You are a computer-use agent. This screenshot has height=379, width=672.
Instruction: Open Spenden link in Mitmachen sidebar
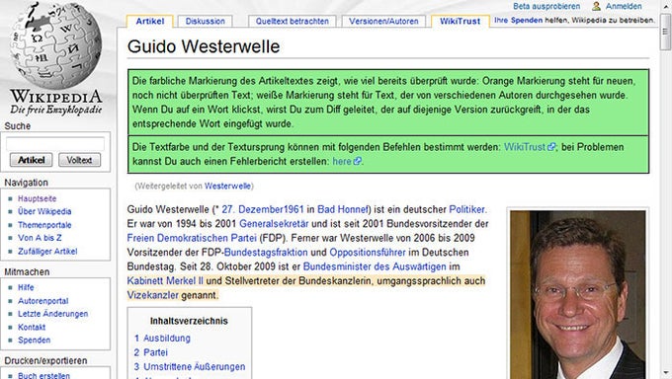tap(35, 341)
